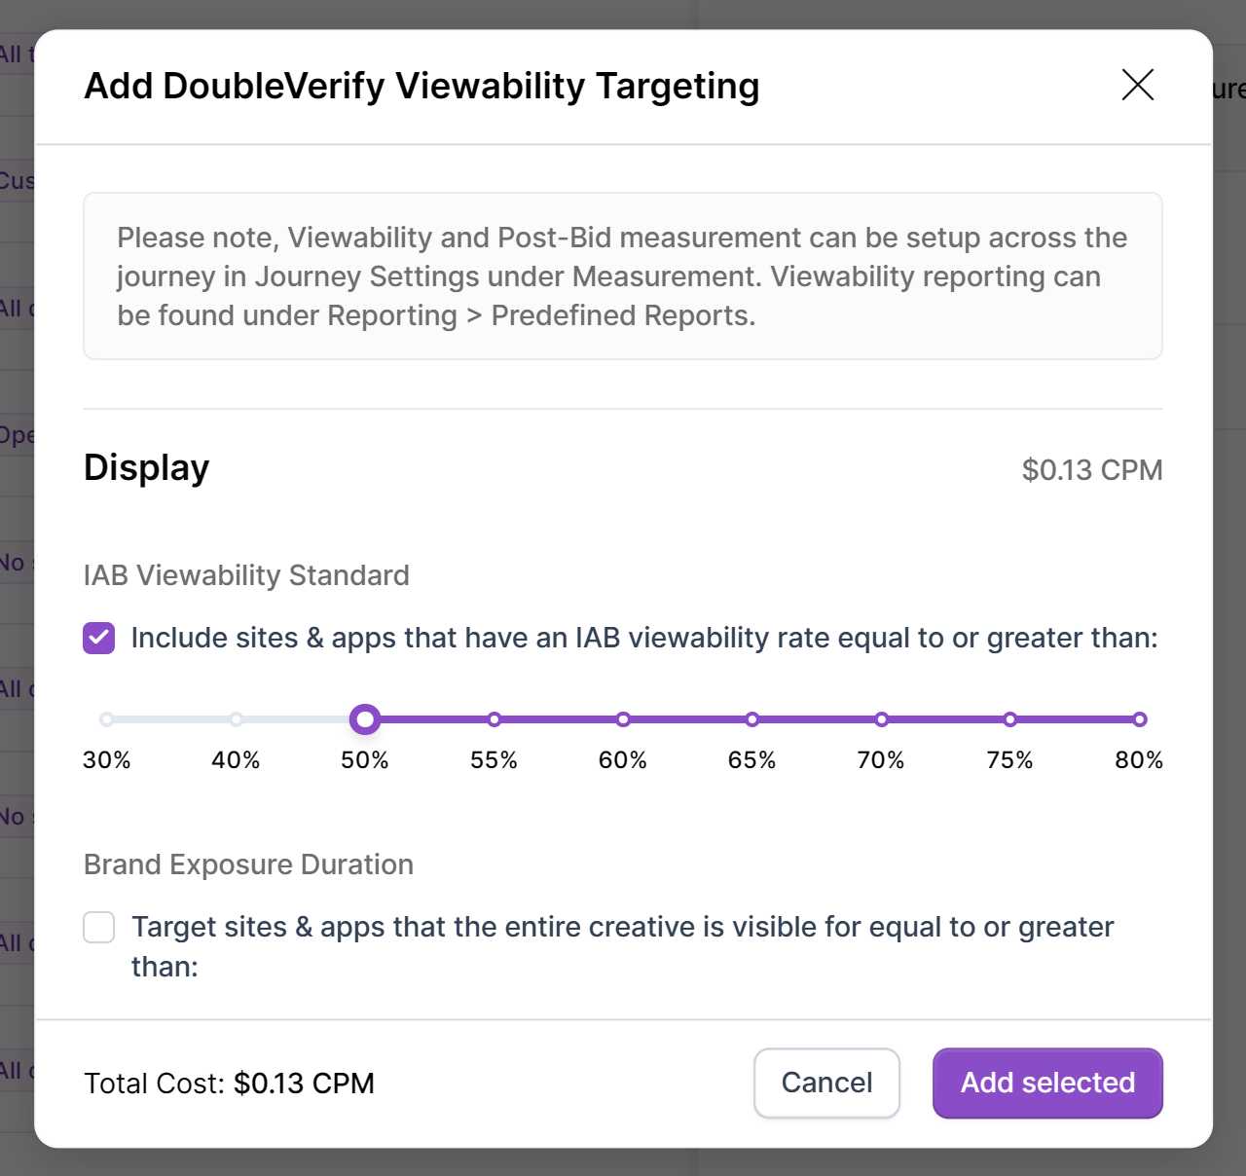Viewport: 1246px width, 1176px height.
Task: Set viewability slider to 80%
Action: (1139, 719)
